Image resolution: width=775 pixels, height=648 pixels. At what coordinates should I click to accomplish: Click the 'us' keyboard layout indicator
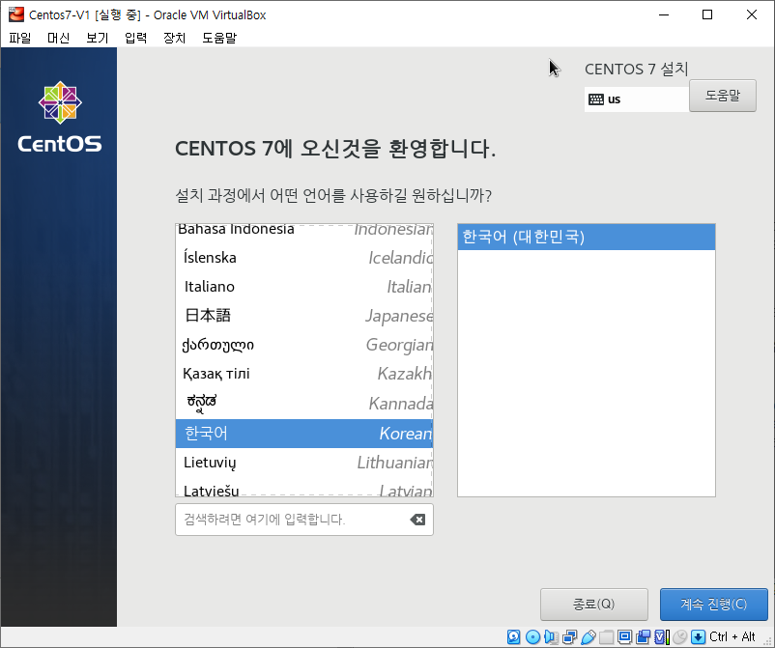tap(637, 99)
